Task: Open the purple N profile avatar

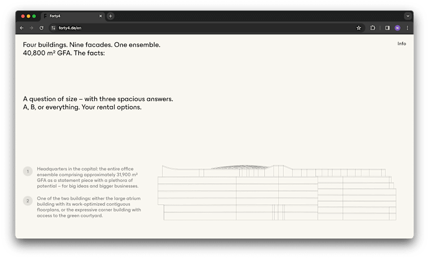Action: (x=397, y=28)
